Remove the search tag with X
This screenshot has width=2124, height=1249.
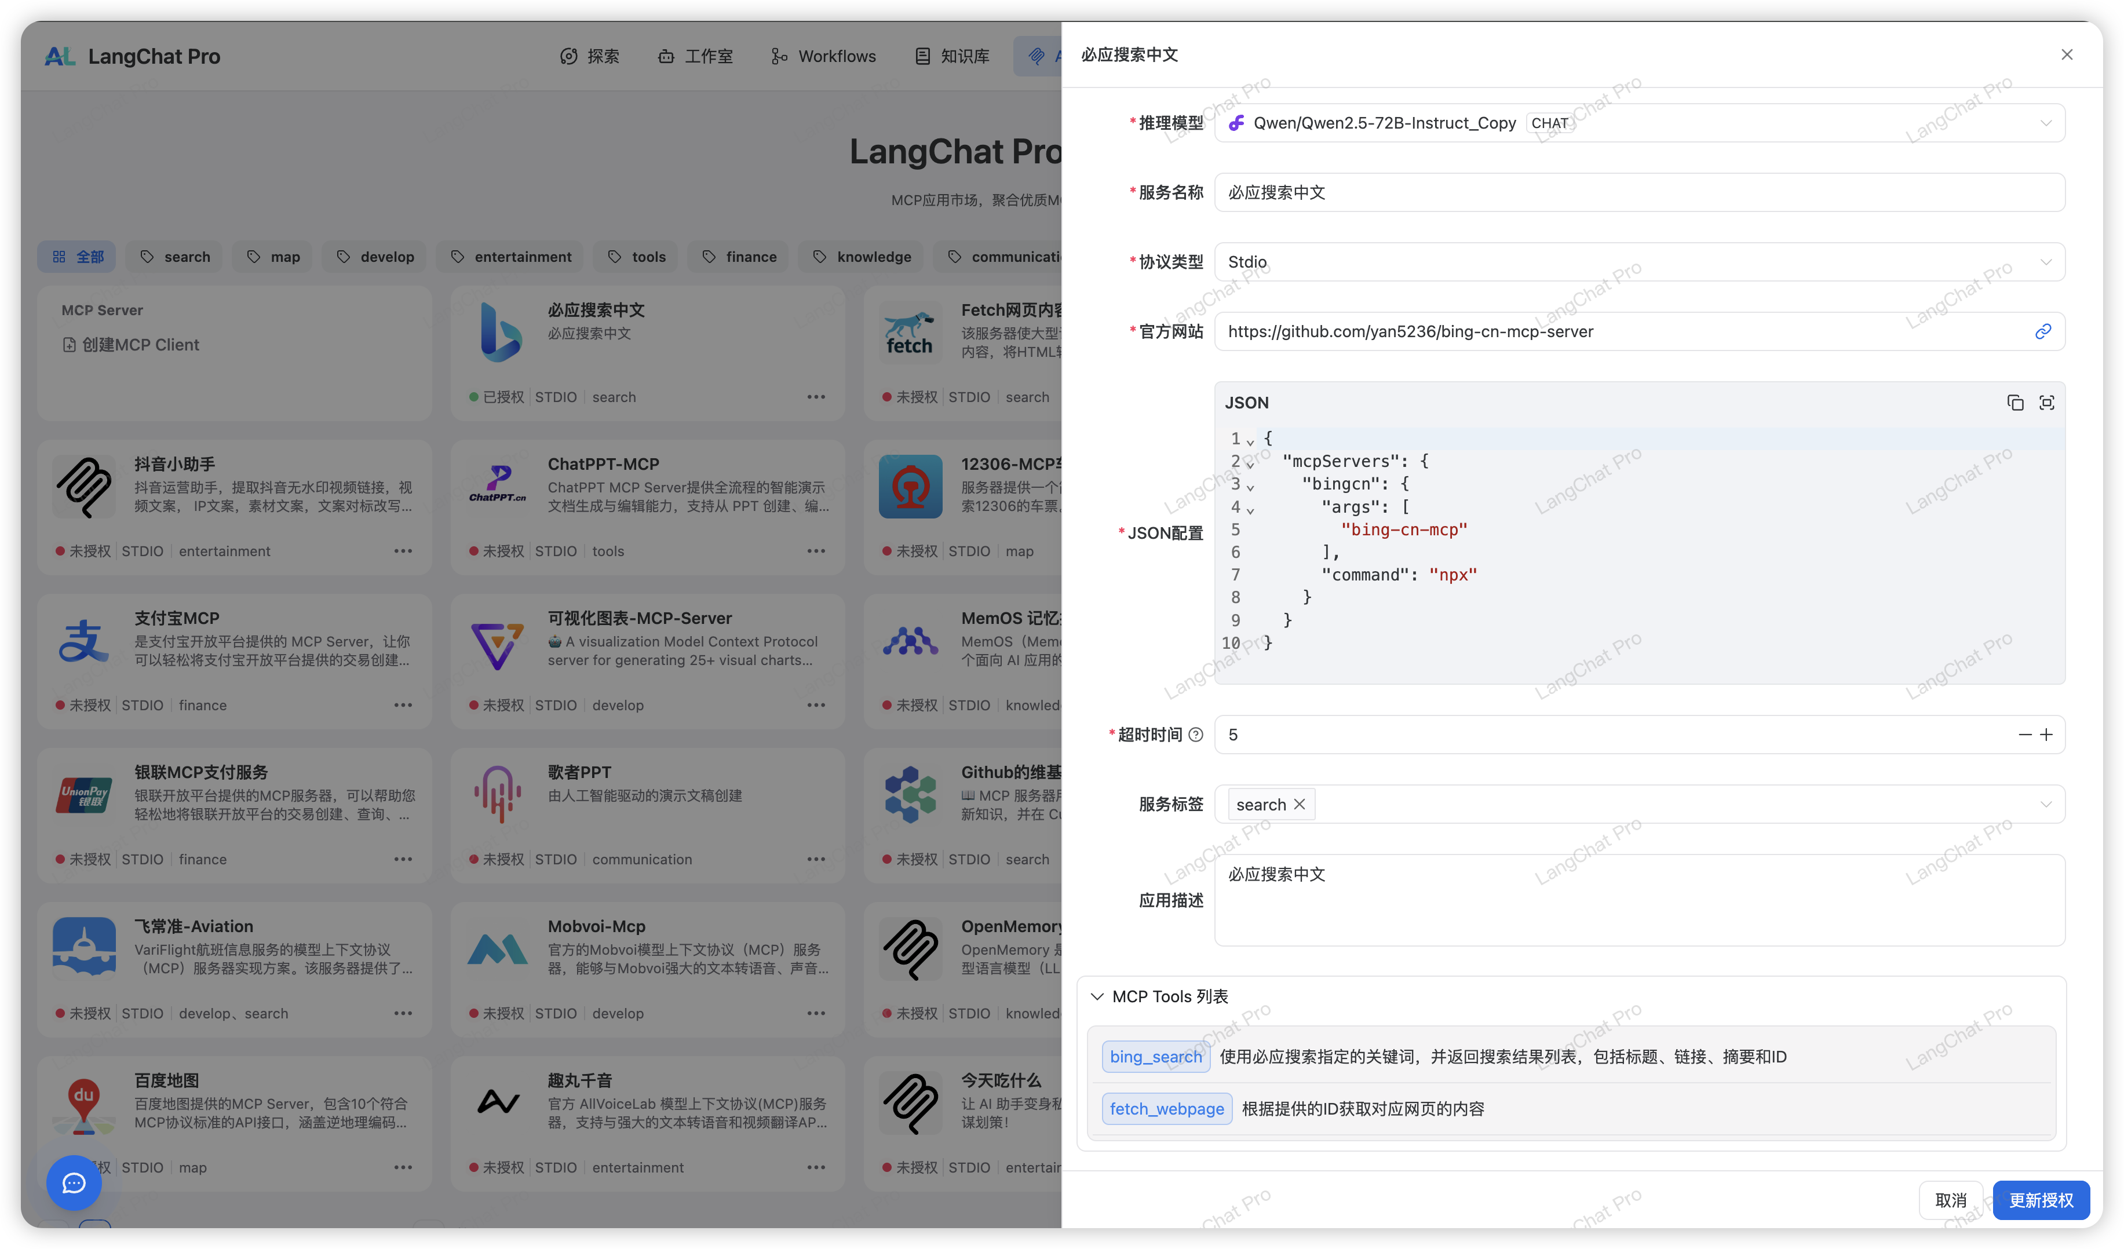(x=1300, y=804)
